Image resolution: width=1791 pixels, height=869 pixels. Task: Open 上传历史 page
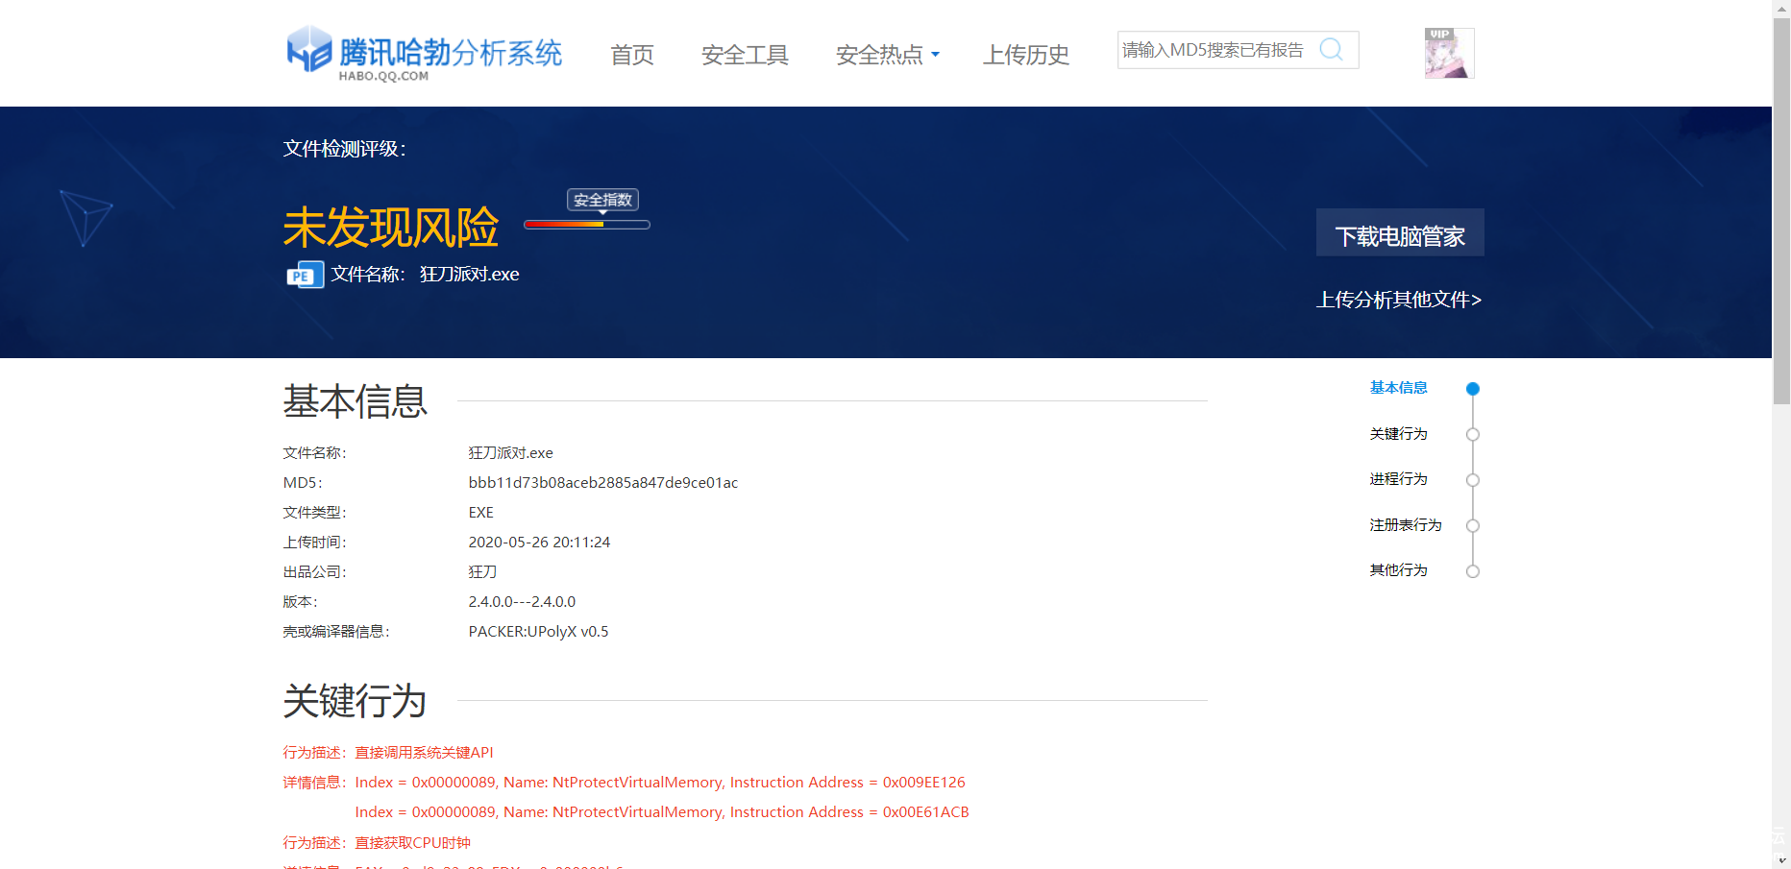click(x=1026, y=55)
